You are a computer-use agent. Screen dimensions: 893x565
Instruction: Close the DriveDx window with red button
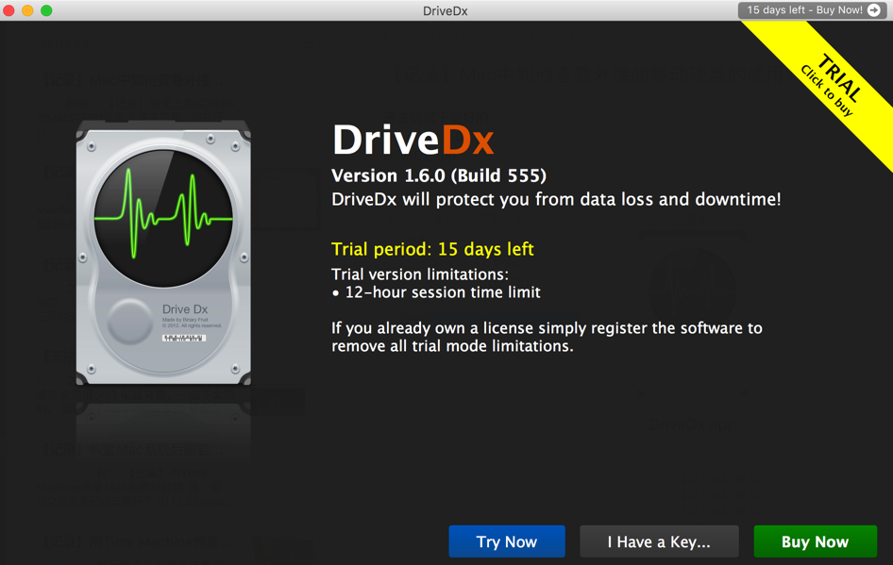coord(9,10)
